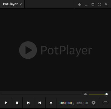Jump to the previous track

coord(28,103)
